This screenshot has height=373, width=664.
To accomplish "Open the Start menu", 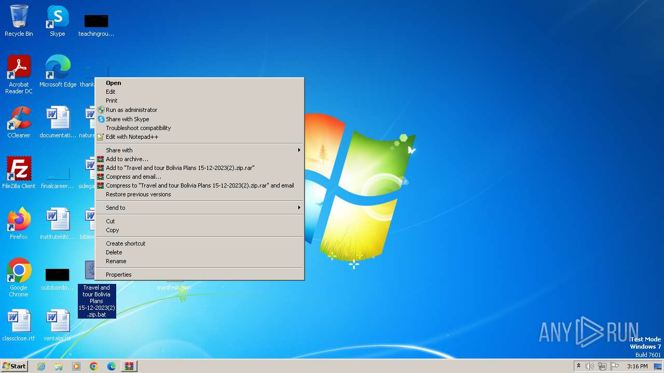I will click(15, 366).
